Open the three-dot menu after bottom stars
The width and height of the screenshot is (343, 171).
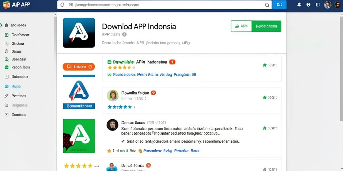(x=97, y=166)
